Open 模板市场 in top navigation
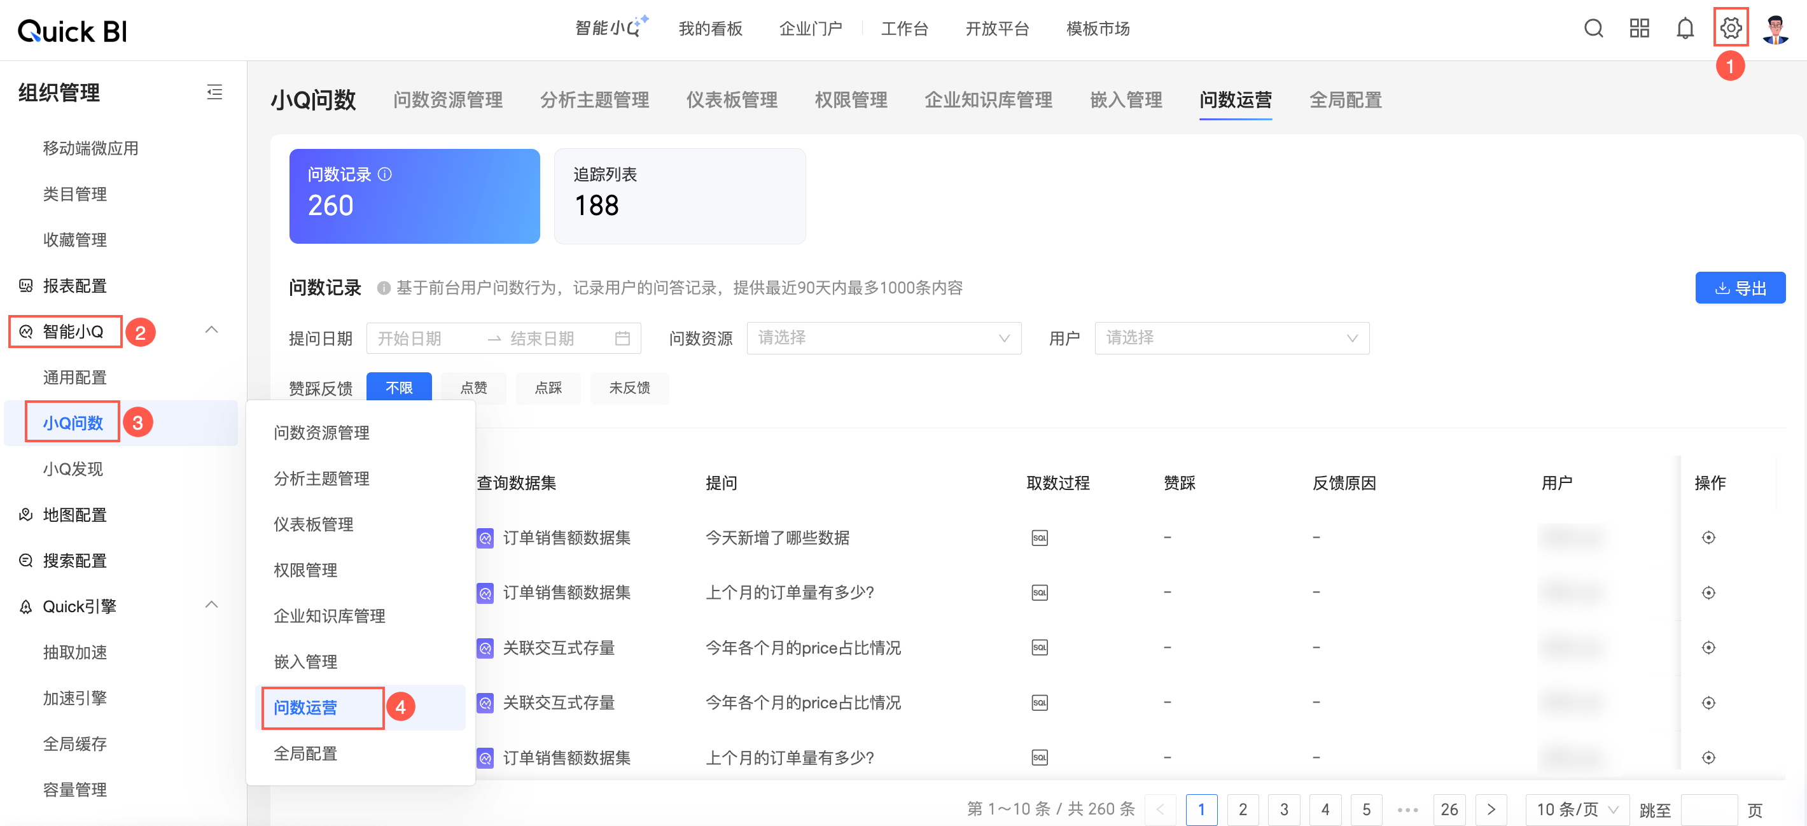The height and width of the screenshot is (826, 1807). click(1098, 29)
